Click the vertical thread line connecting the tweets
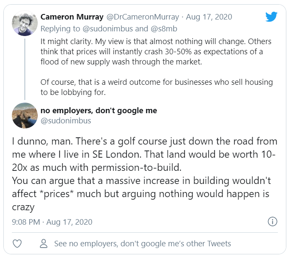This screenshot has height=259, width=291. click(25, 68)
